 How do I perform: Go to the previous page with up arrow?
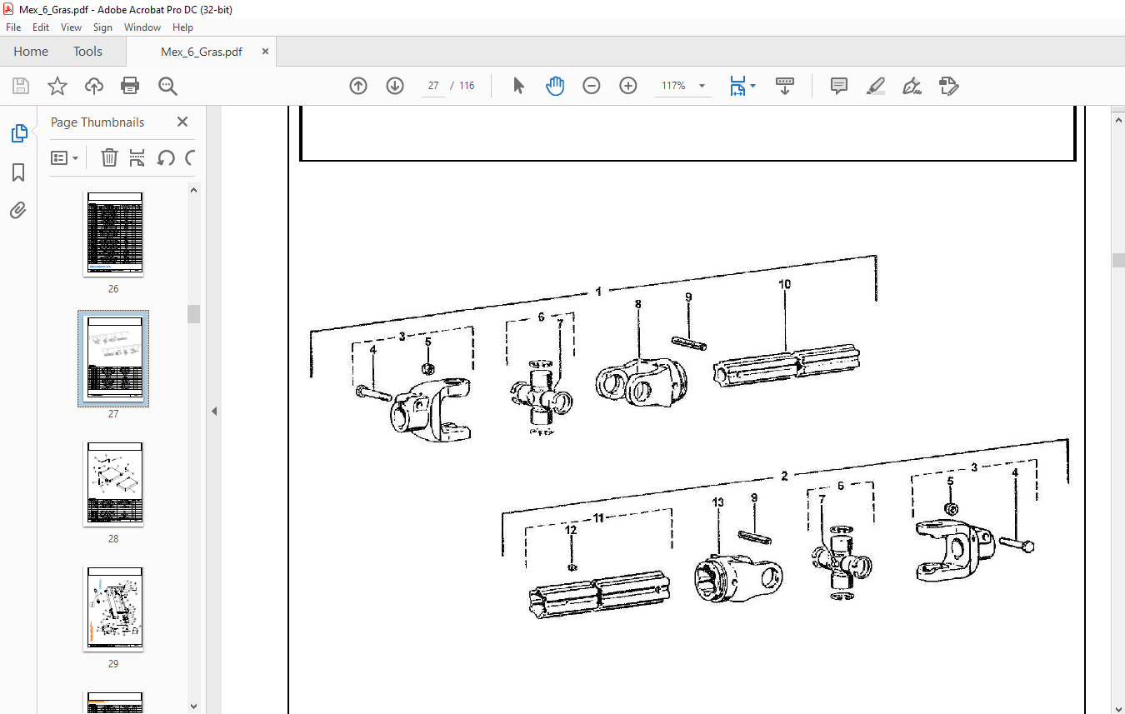(x=358, y=86)
